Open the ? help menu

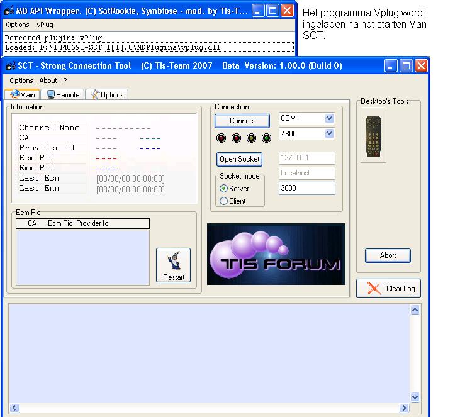tap(65, 81)
